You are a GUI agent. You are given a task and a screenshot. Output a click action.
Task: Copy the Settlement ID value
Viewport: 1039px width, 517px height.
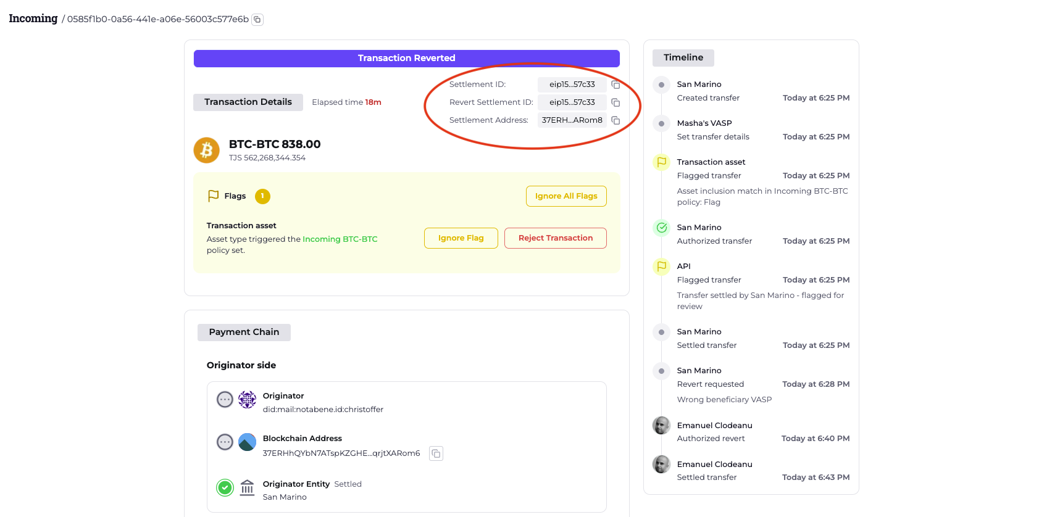tap(615, 85)
